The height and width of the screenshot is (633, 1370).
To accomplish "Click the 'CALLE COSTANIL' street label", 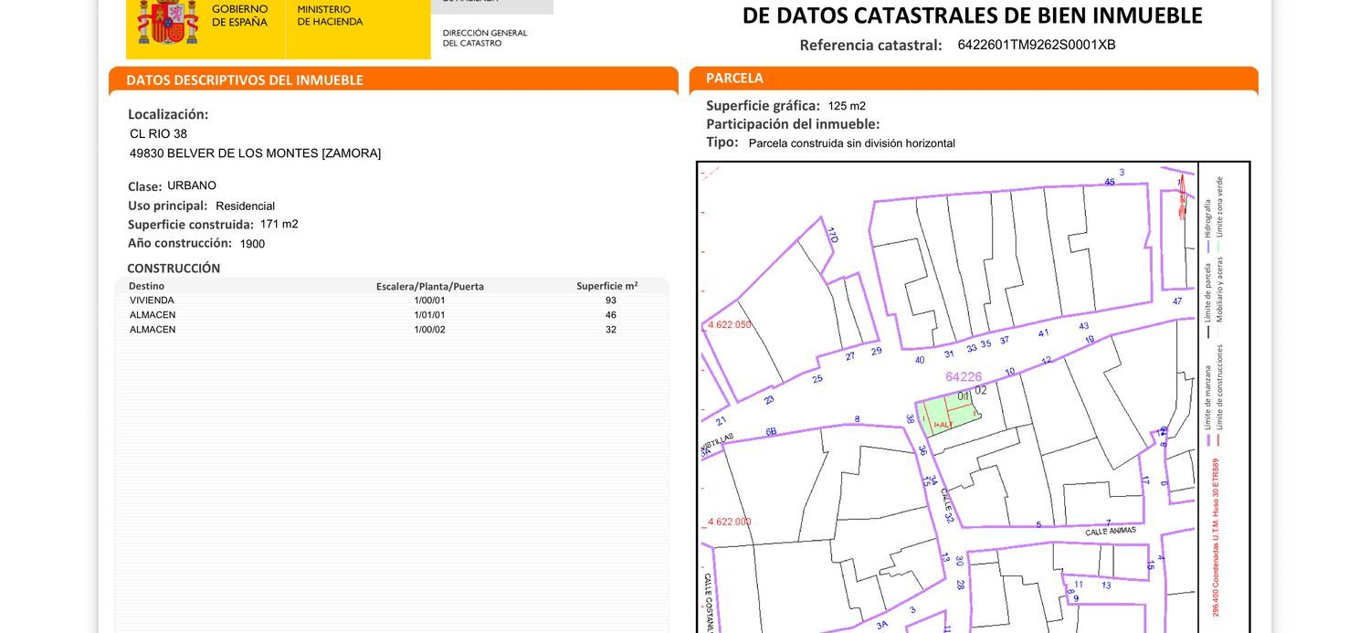I will tap(707, 603).
